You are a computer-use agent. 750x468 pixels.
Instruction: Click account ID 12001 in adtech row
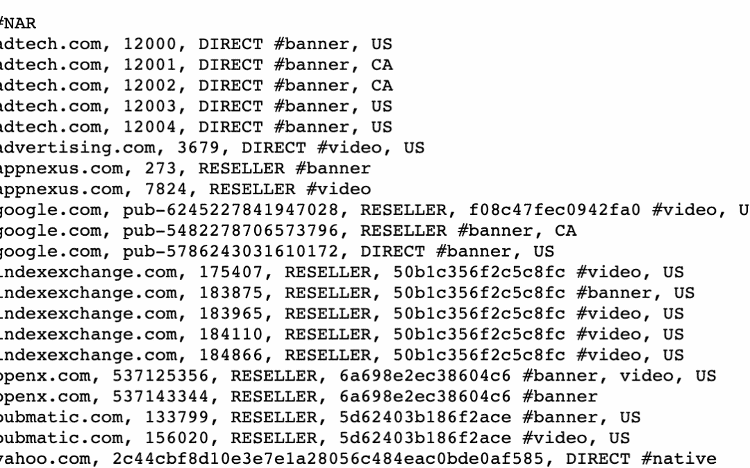(x=150, y=65)
